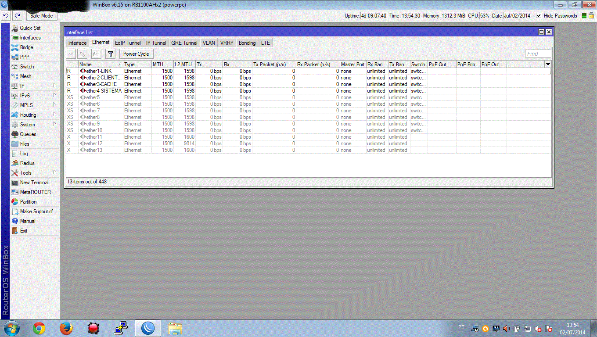Switch to the GRE Tunnel tab
Image resolution: width=597 pixels, height=337 pixels.
tap(184, 43)
